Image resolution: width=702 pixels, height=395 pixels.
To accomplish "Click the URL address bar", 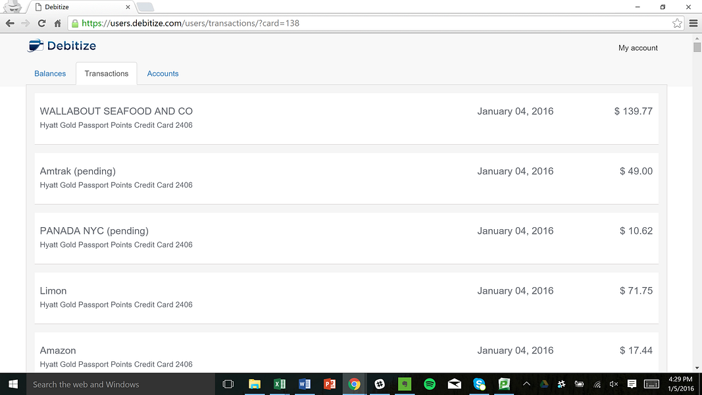I will pyautogui.click(x=376, y=23).
